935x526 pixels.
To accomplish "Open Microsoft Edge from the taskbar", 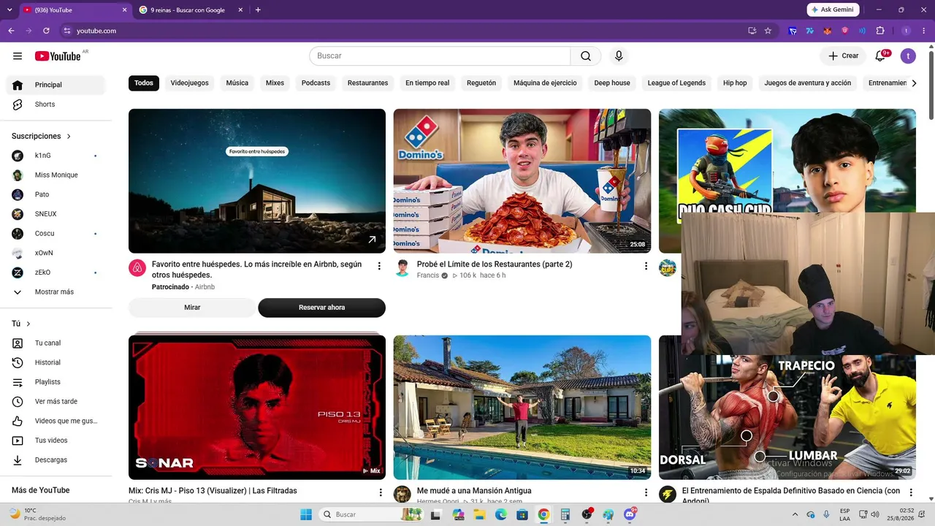I will point(501,514).
